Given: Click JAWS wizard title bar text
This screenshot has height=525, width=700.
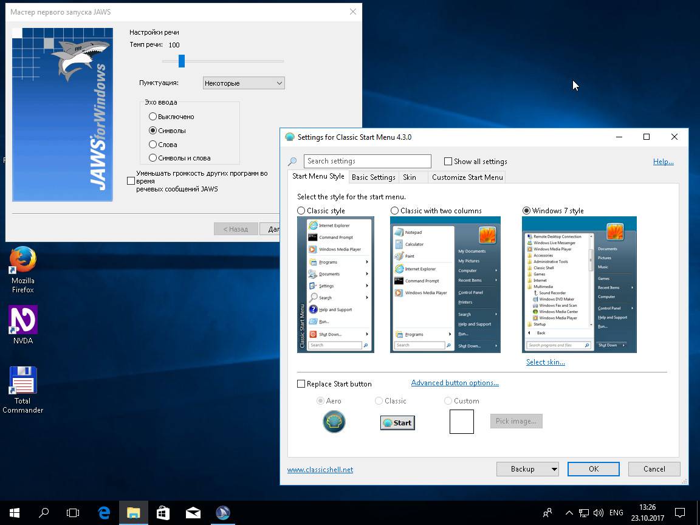Looking at the screenshot, I should pyautogui.click(x=61, y=12).
